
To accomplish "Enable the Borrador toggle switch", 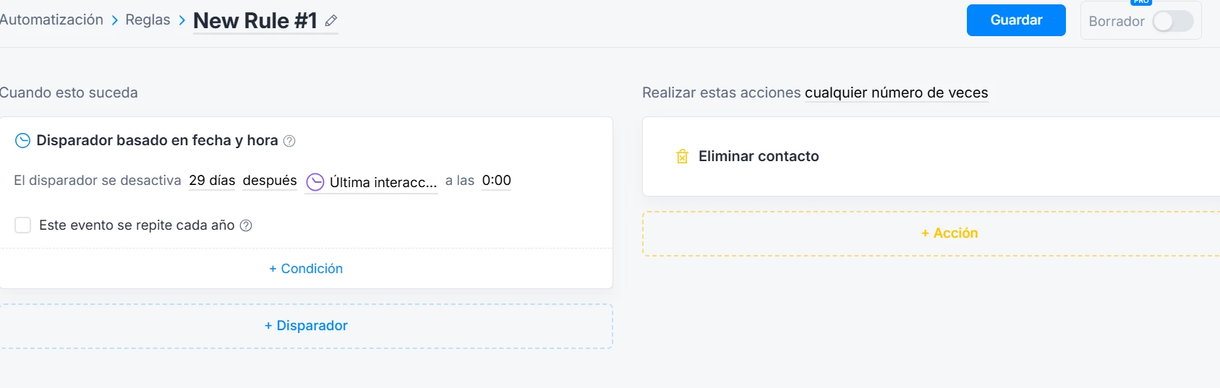I will click(x=1173, y=22).
